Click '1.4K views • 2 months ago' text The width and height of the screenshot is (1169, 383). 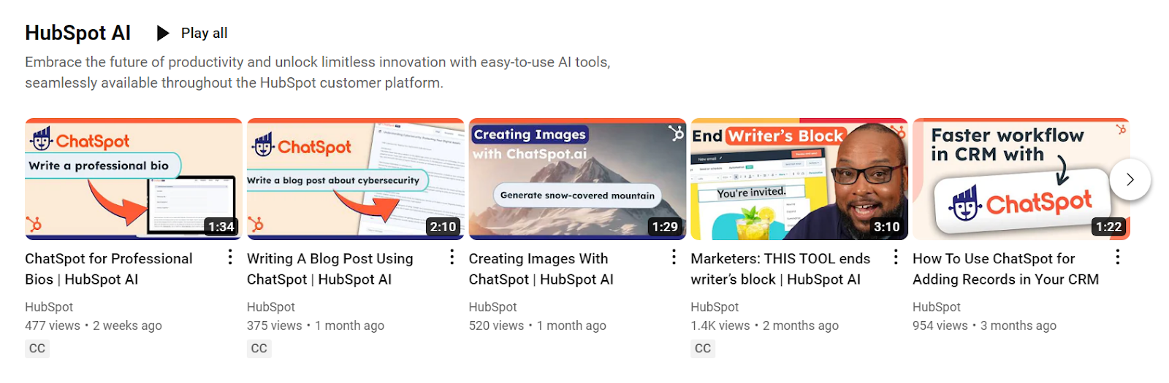(765, 325)
